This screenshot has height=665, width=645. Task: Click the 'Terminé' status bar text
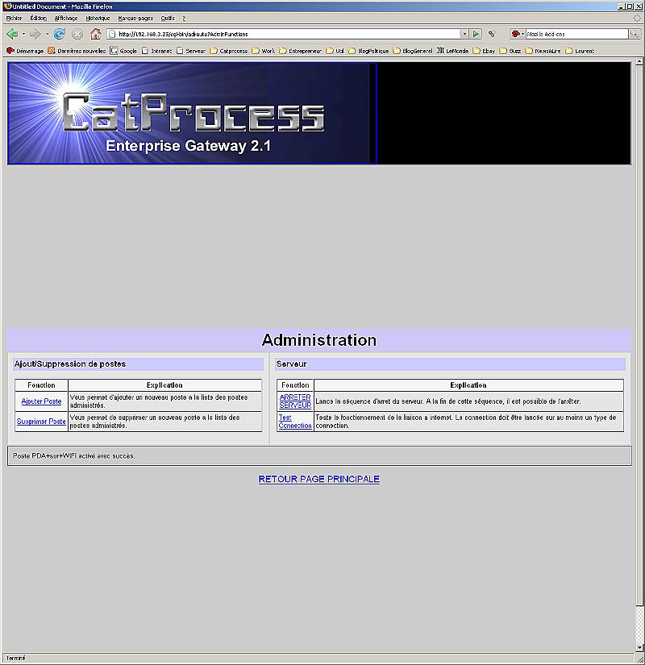coord(15,659)
